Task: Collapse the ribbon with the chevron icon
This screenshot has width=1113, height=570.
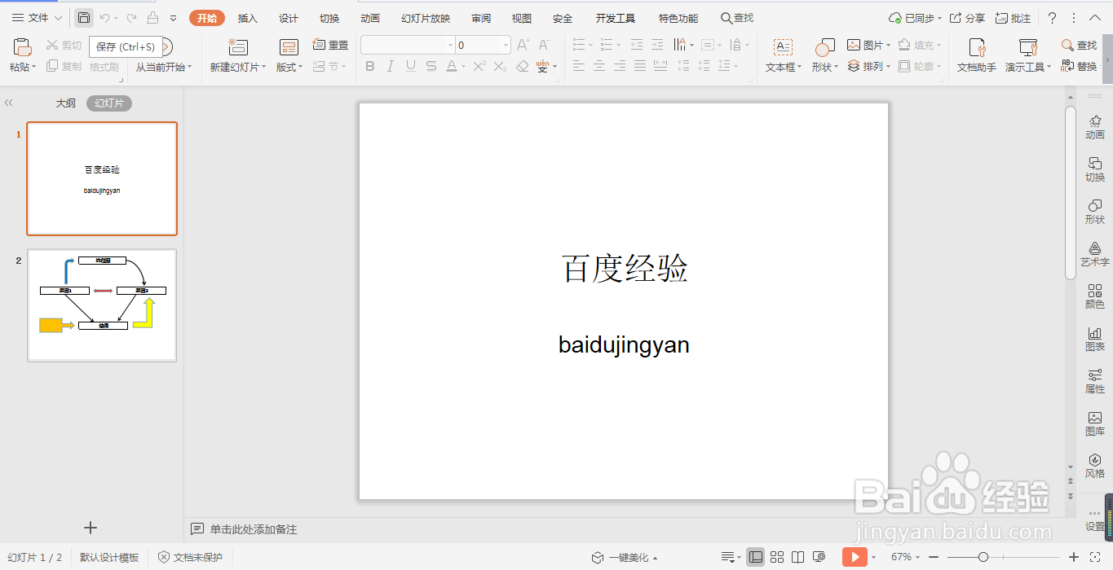Action: click(1094, 18)
